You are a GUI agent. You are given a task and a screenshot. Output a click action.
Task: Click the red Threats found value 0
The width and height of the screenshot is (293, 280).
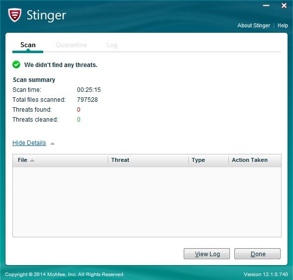[78, 110]
